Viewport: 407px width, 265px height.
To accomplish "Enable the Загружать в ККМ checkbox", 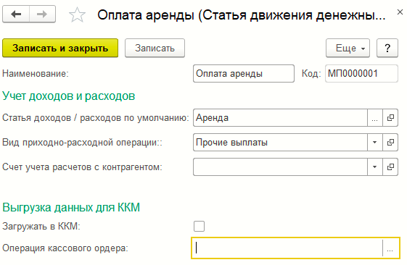I will (199, 226).
